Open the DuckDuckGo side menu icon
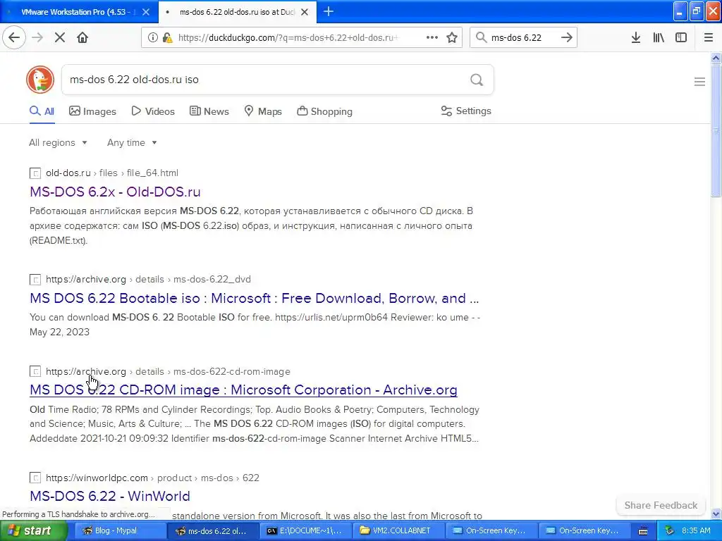722x541 pixels. (699, 82)
